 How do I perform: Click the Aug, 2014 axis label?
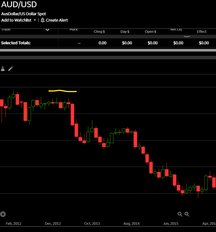[x=131, y=223]
